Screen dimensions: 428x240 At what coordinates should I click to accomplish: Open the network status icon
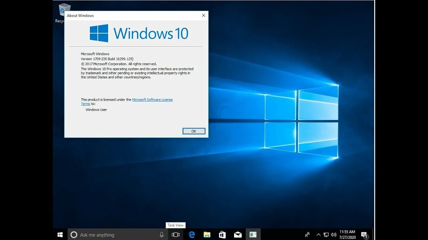326,235
